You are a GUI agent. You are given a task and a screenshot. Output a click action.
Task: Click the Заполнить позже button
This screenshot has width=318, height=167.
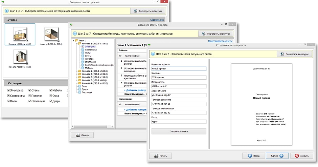(179, 131)
